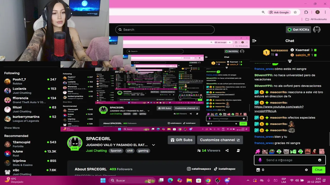Open TikTok link icatalinapaz
The image size is (330, 185).
point(225,169)
